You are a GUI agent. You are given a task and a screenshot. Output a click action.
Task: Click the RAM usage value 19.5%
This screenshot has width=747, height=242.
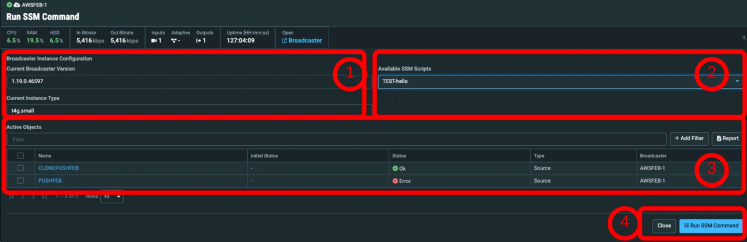coord(35,41)
